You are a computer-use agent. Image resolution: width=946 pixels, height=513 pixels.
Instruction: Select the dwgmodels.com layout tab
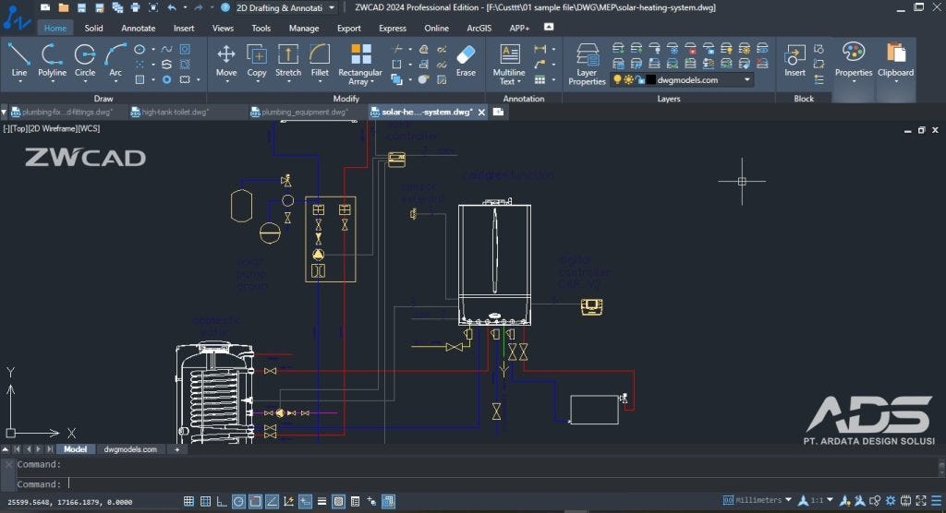click(130, 449)
